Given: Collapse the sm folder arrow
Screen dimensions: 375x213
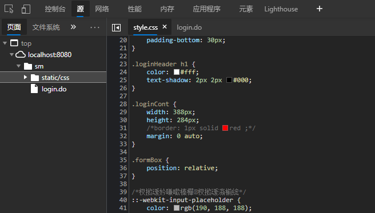Looking at the screenshot, I should tap(18, 66).
